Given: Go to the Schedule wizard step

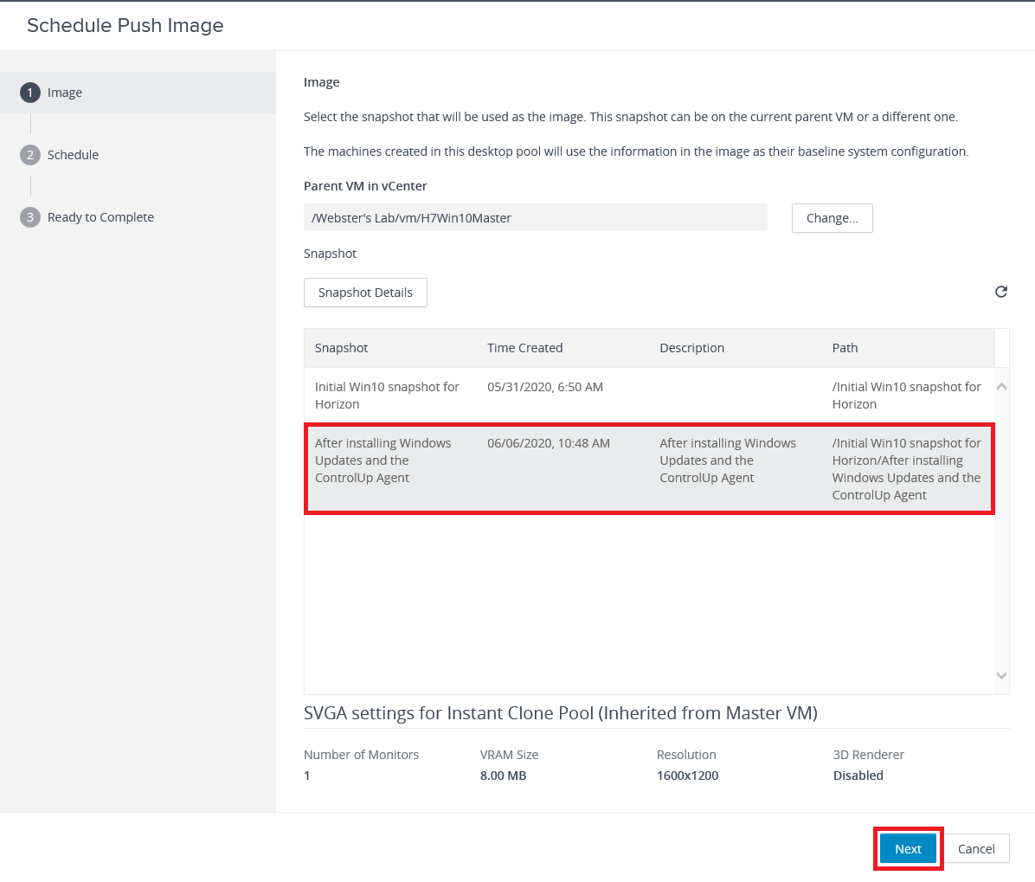Looking at the screenshot, I should point(73,155).
